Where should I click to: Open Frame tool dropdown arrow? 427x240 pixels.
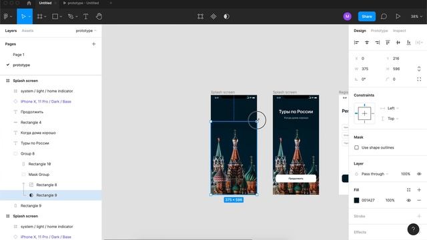45,17
